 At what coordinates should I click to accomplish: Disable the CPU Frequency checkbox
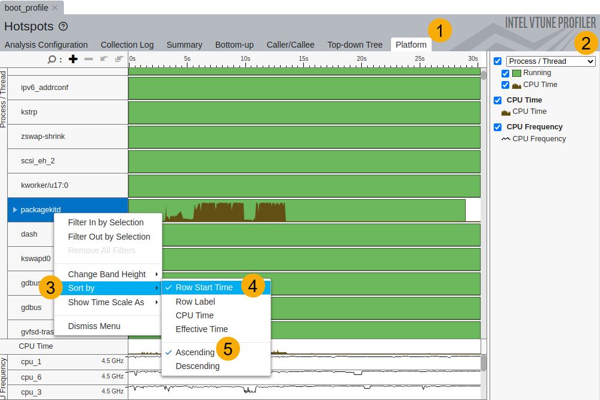tap(497, 127)
